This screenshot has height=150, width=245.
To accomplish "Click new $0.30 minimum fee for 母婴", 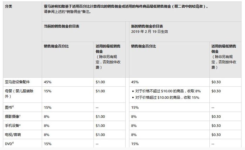I will (x=216, y=91).
